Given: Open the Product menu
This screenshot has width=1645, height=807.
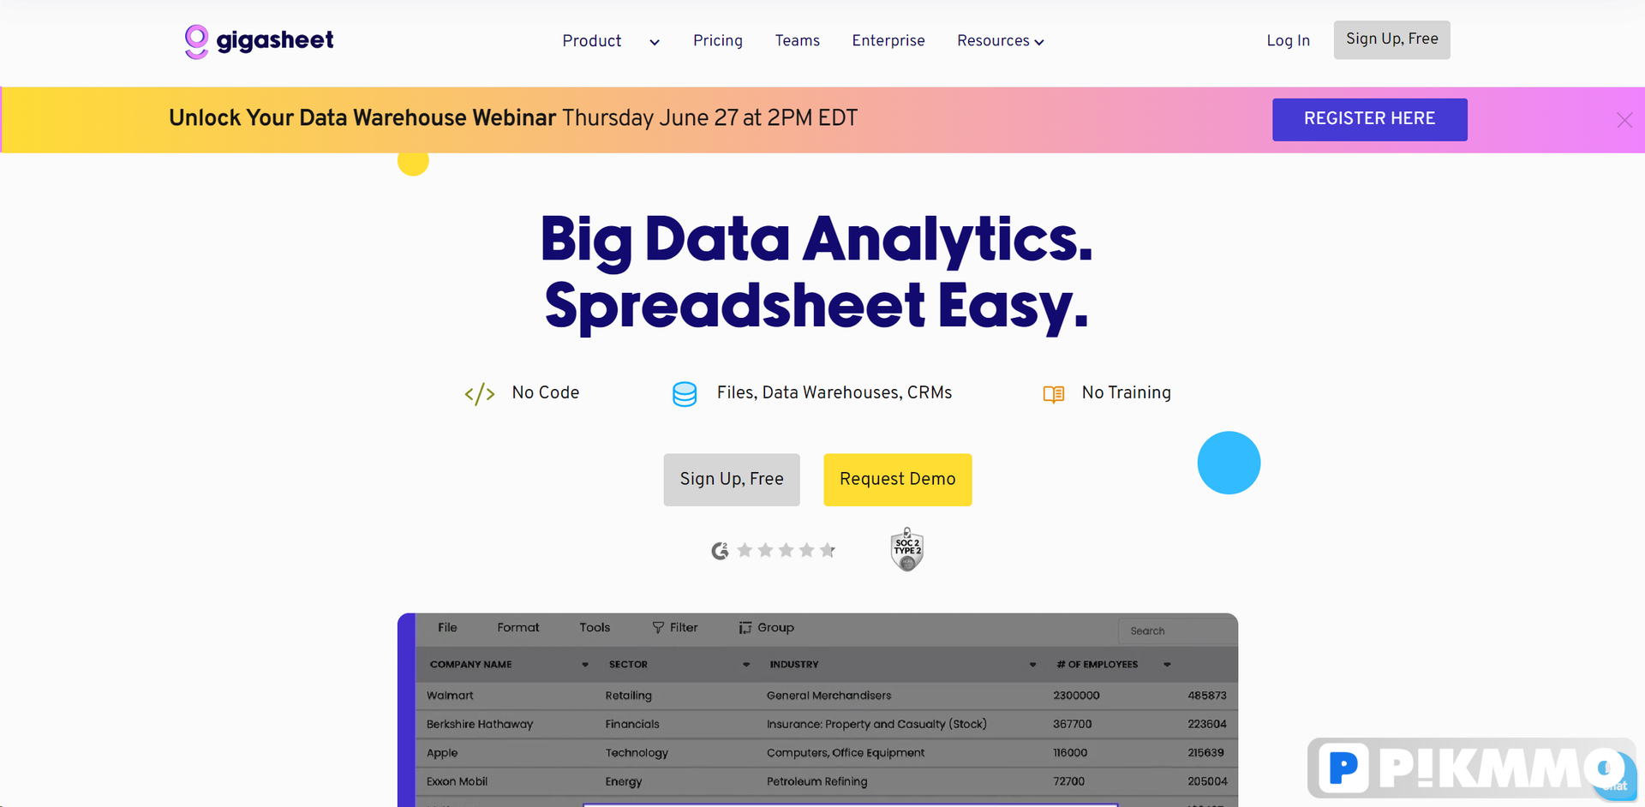Looking at the screenshot, I should [x=592, y=41].
